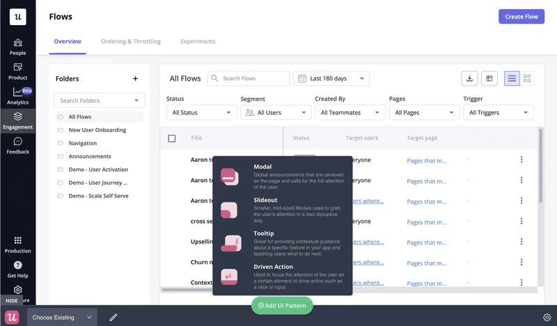Switch to list view

512,79
